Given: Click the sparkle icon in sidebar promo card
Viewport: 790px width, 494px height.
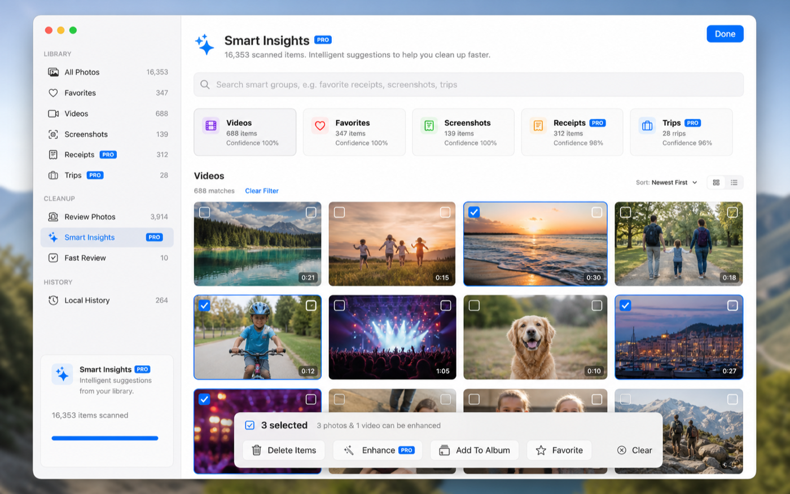Looking at the screenshot, I should click(62, 374).
